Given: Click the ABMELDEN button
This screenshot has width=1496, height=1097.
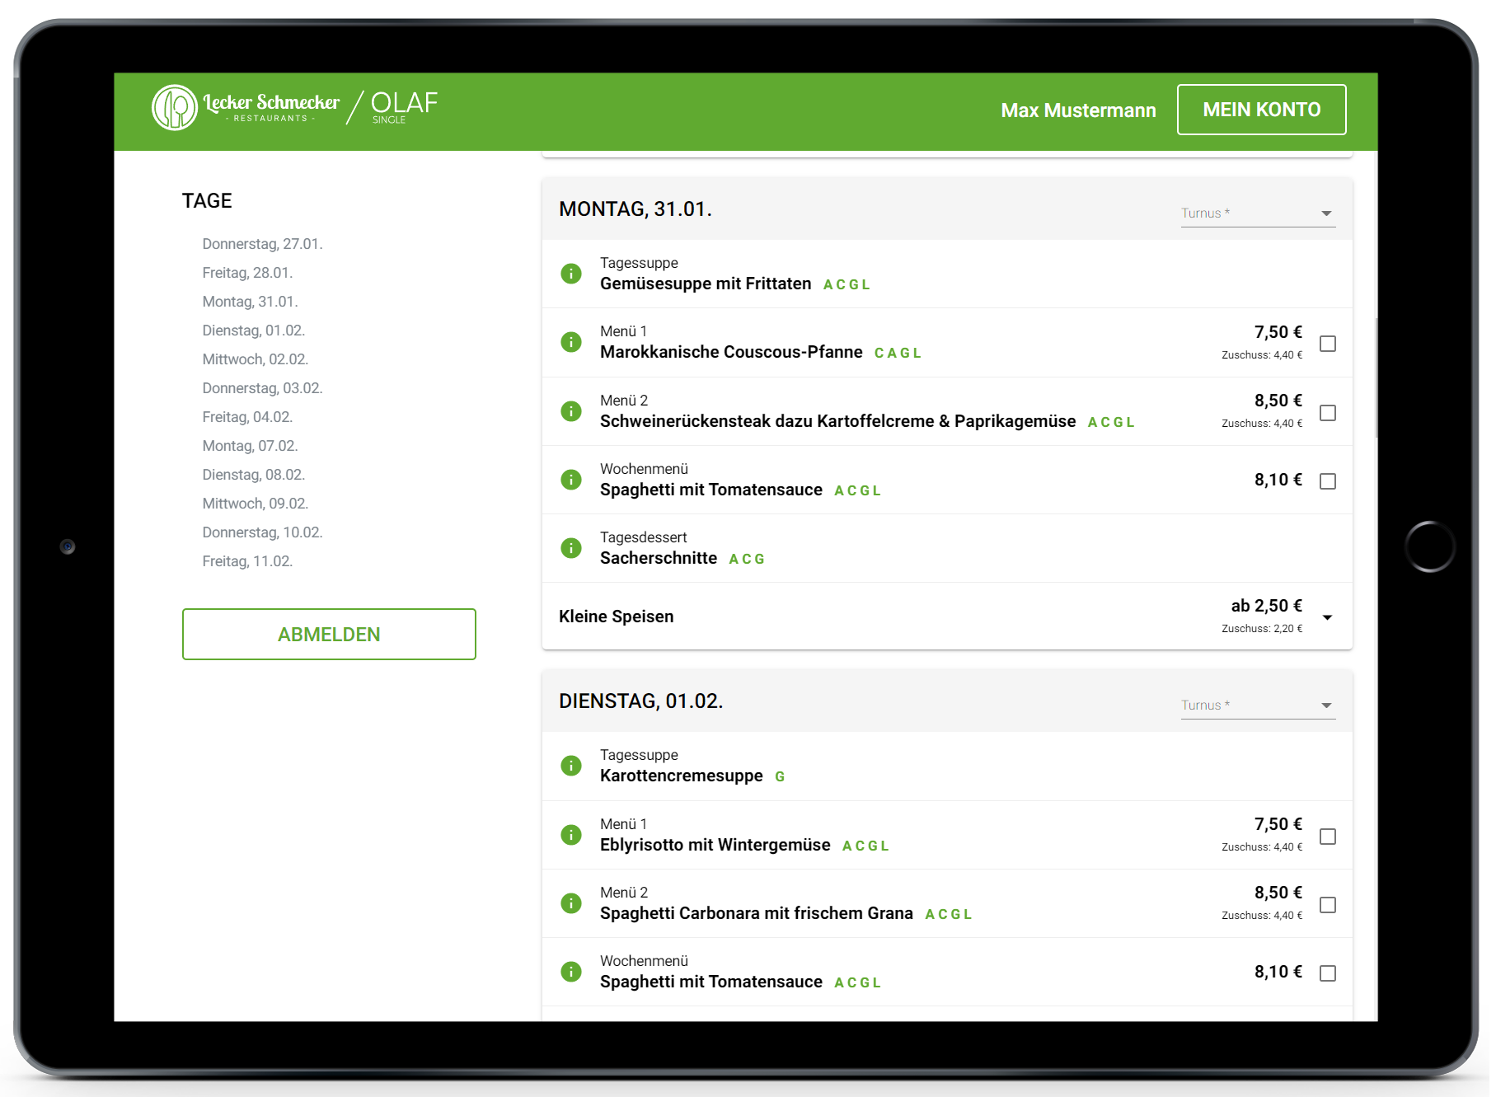Looking at the screenshot, I should (329, 635).
